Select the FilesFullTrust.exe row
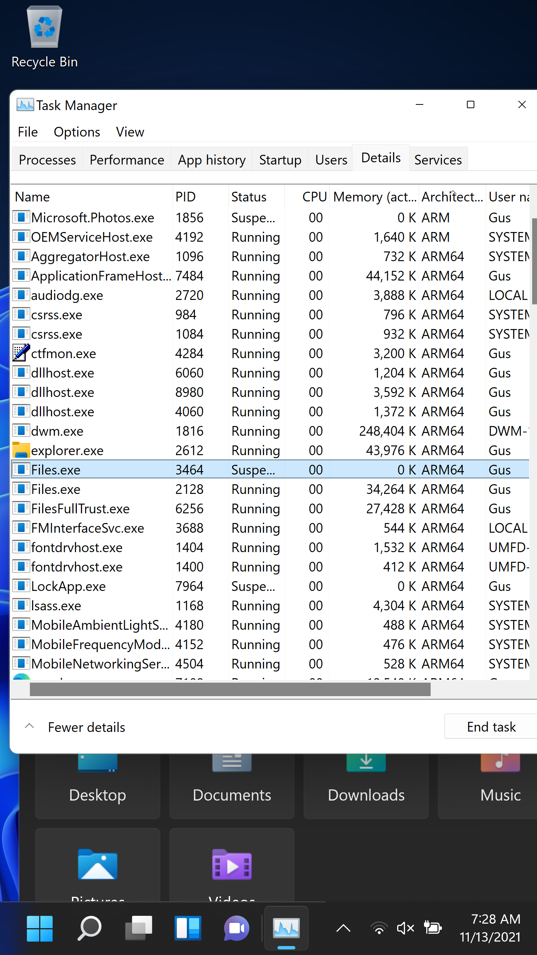Screen dimensions: 537x955 click(270, 508)
